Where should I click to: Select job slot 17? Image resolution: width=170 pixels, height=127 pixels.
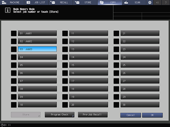(89, 81)
